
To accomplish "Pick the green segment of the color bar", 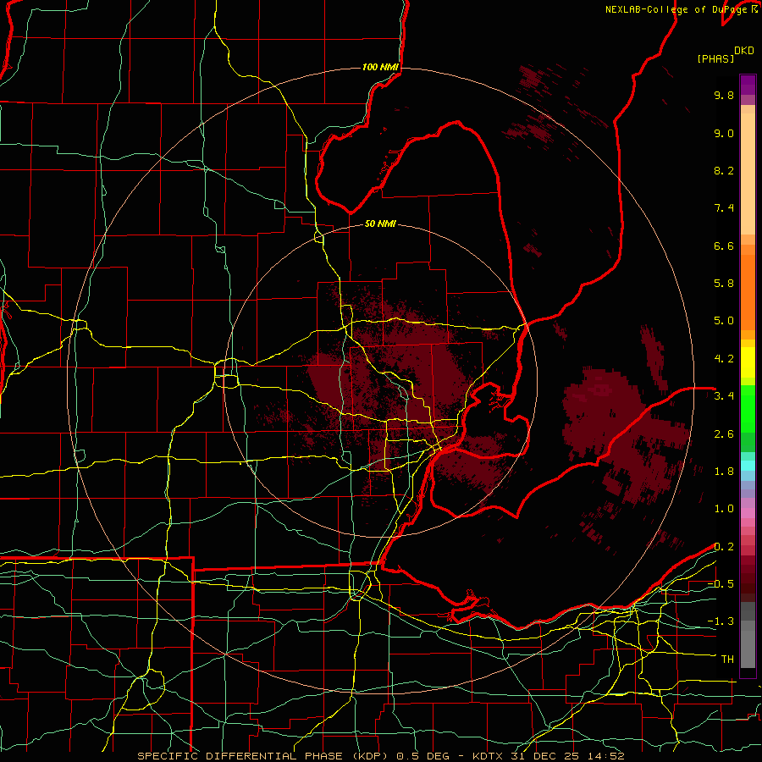I will point(748,408).
